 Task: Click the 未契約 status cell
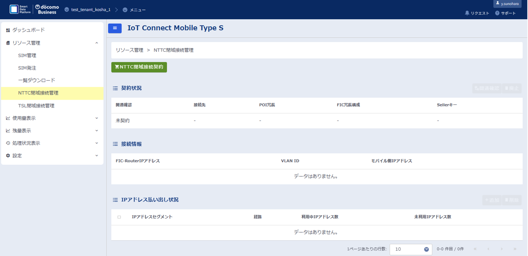pos(122,121)
